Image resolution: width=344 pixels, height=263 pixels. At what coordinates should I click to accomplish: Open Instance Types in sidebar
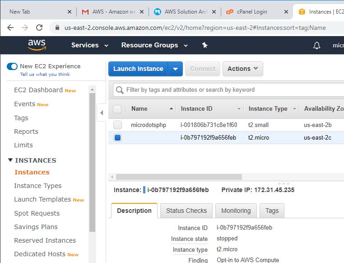(x=38, y=186)
